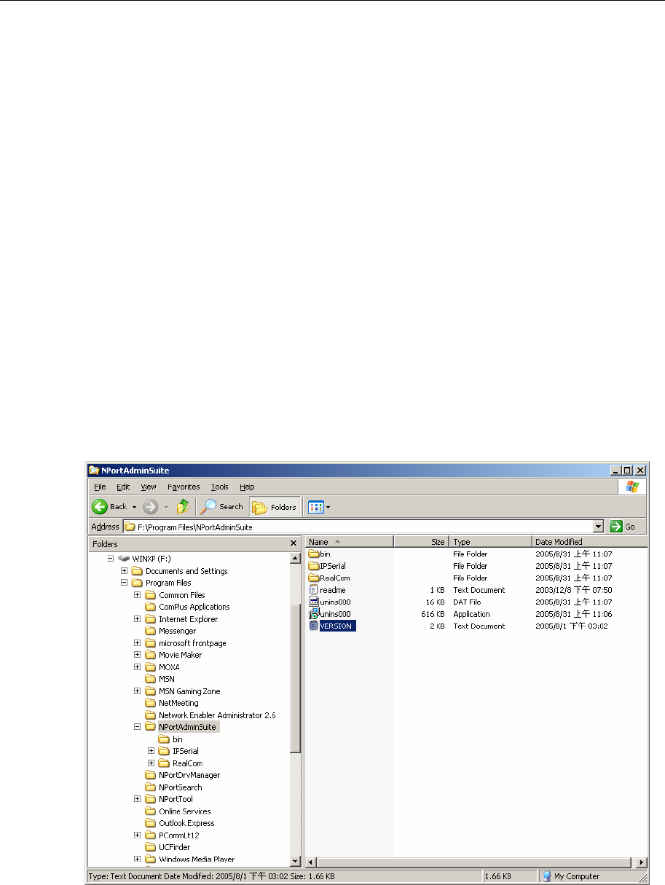
Task: Expand the Windows Media Player tree node
Action: [x=138, y=860]
